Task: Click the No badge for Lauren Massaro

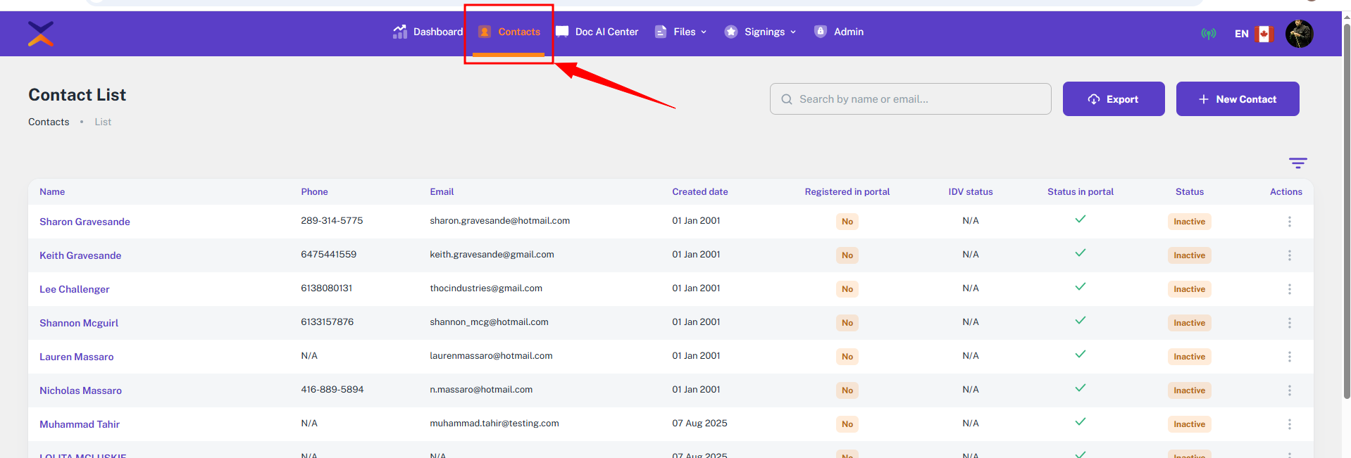Action: pyautogui.click(x=847, y=357)
